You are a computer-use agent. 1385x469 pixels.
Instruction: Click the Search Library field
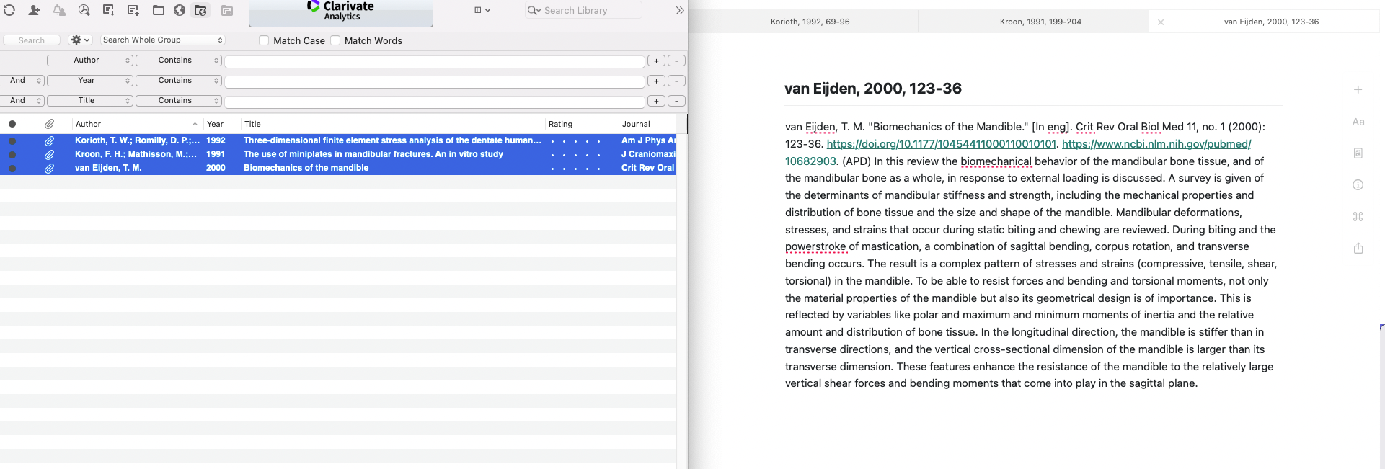coord(584,10)
